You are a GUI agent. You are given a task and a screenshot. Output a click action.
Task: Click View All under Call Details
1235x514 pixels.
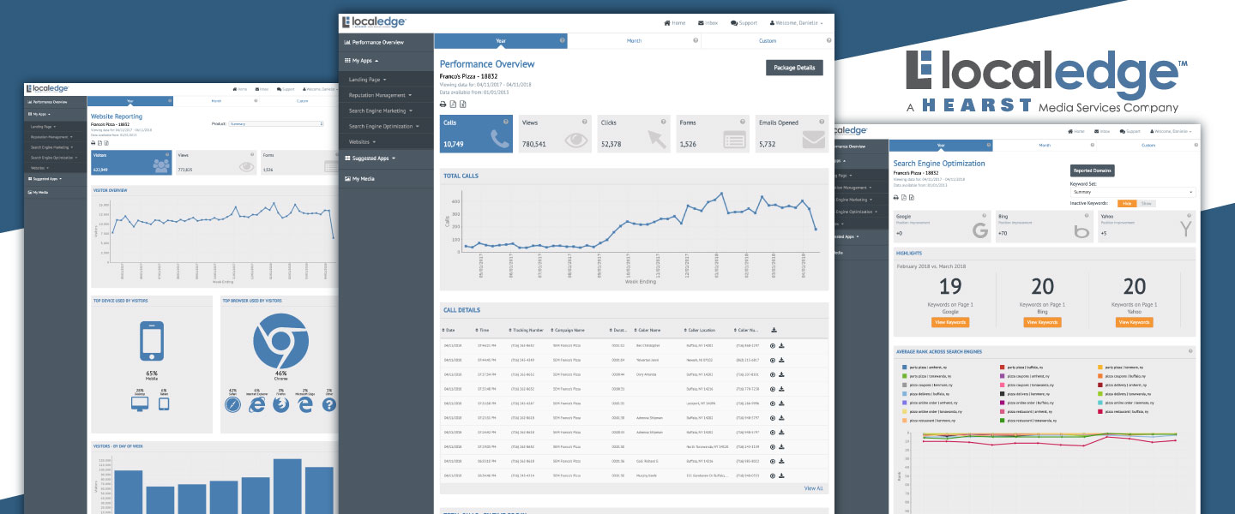pyautogui.click(x=813, y=488)
